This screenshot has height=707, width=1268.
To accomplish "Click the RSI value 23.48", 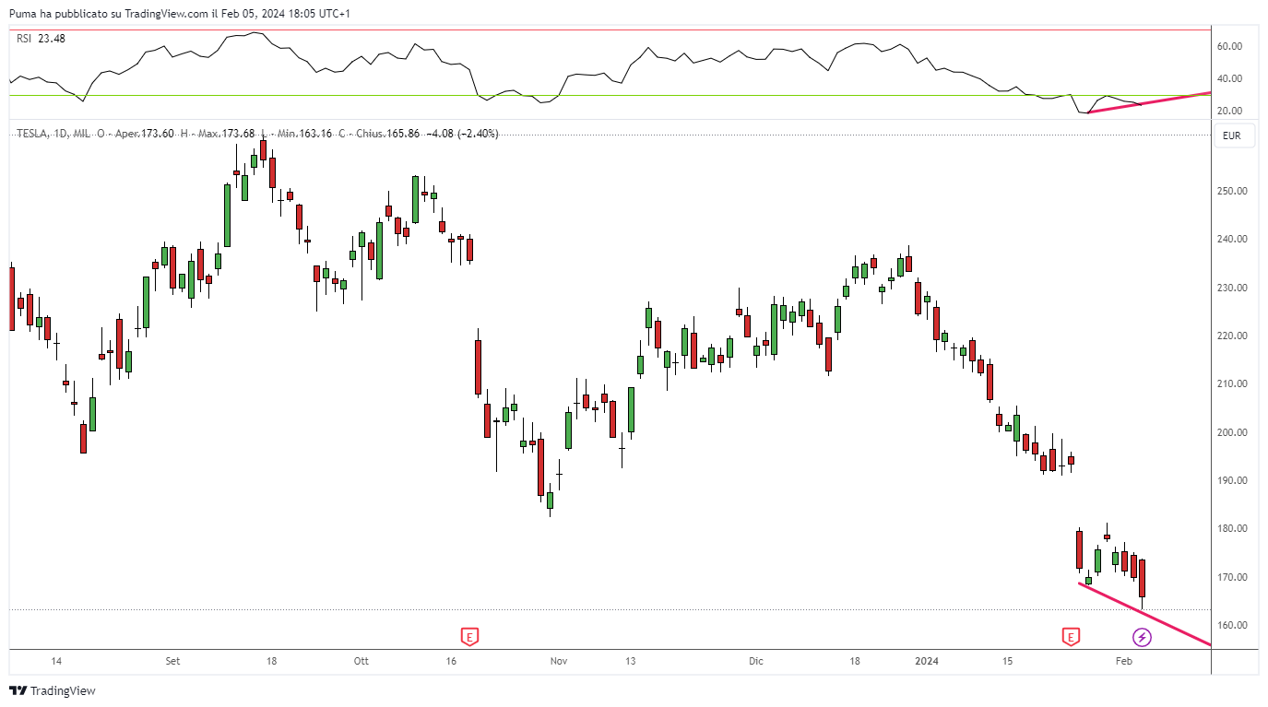I will coord(52,38).
